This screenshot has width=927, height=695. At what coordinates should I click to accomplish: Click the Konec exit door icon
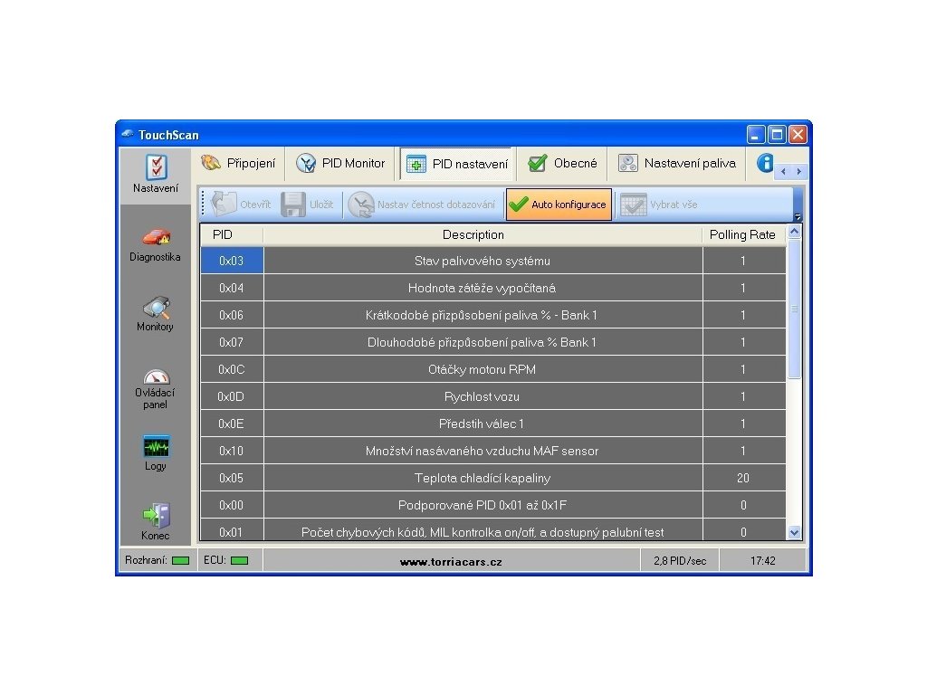(156, 515)
